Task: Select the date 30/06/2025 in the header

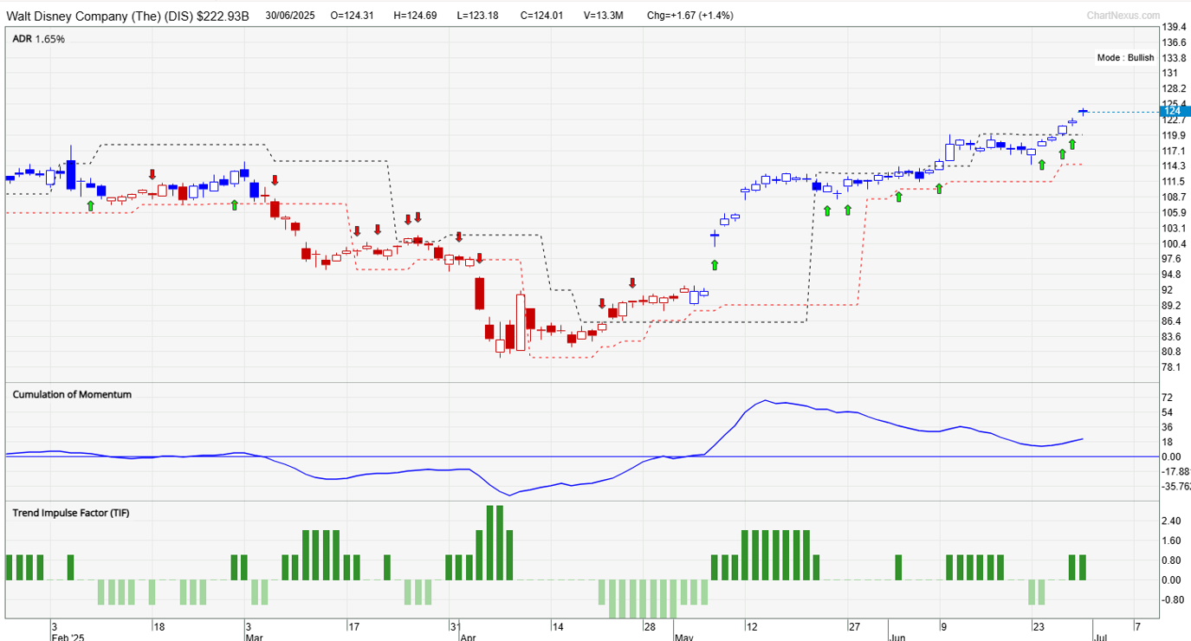Action: (x=291, y=16)
